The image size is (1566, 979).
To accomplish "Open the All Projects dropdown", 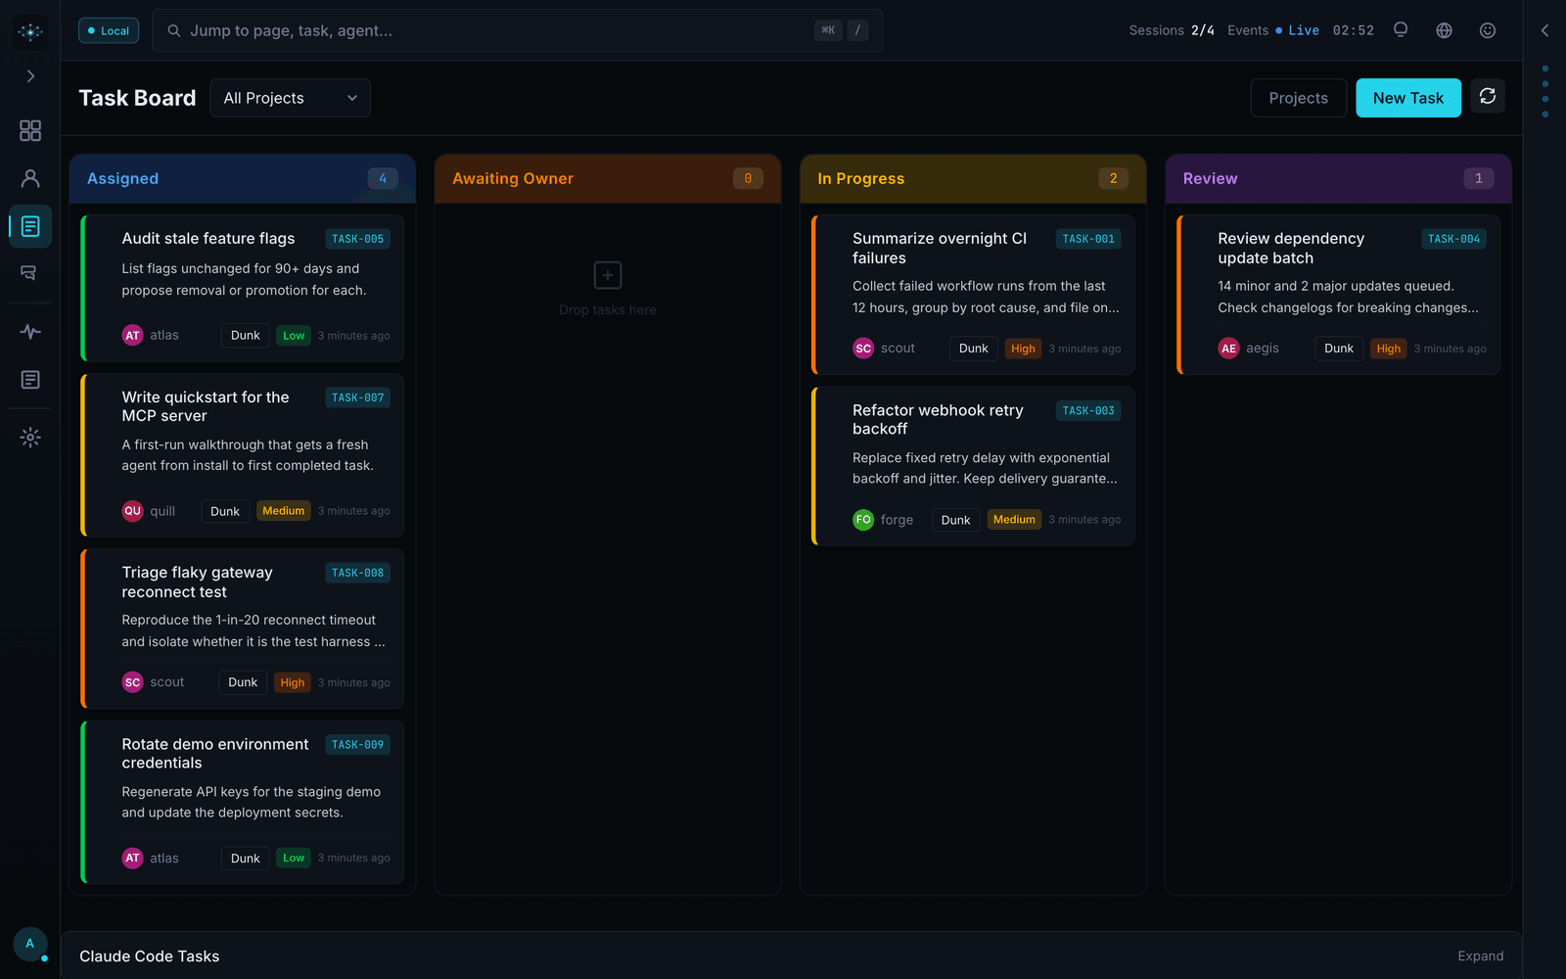I will (290, 98).
